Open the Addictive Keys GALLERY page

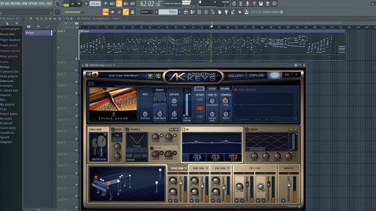[236, 76]
